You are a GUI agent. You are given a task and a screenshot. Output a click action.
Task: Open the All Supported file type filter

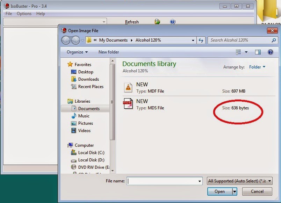click(240, 181)
